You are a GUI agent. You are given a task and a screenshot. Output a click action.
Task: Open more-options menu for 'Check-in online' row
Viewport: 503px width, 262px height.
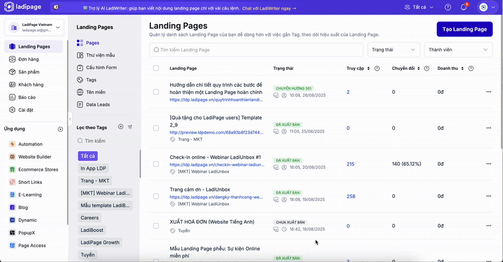[489, 164]
